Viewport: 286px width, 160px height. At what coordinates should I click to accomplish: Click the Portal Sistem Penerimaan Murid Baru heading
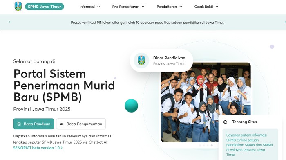point(64,85)
